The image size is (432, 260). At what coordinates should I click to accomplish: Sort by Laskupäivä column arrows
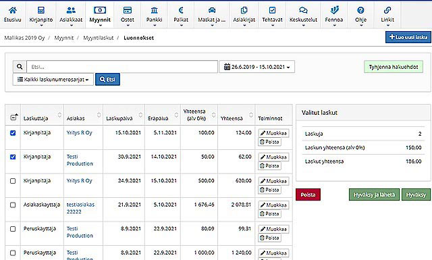click(140, 115)
